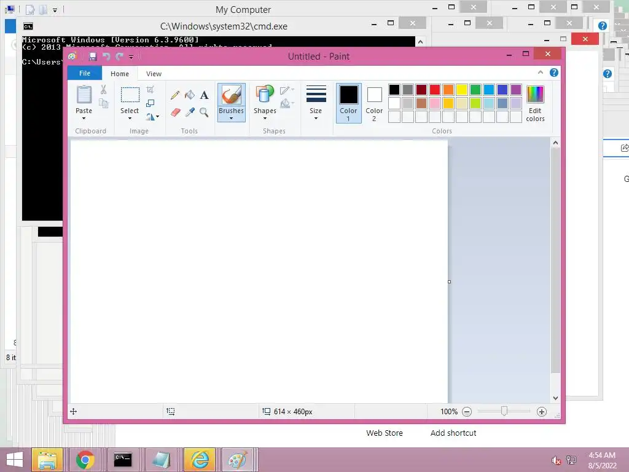Viewport: 629px width, 472px height.
Task: Click the Undo arrow in Paint title bar
Action: [106, 57]
